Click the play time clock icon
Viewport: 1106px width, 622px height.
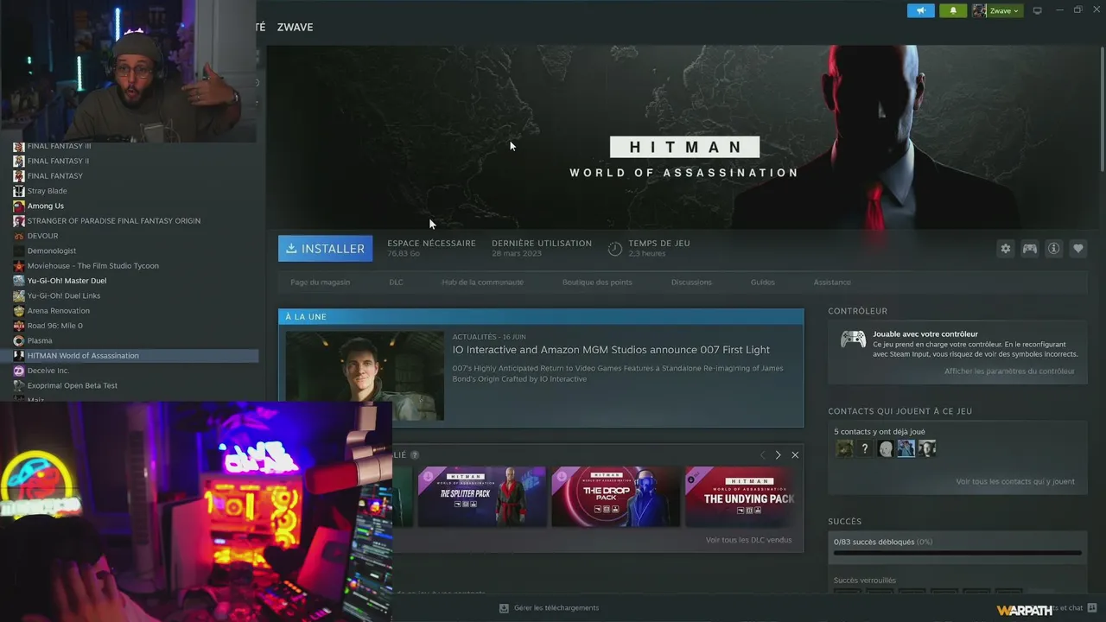(615, 249)
